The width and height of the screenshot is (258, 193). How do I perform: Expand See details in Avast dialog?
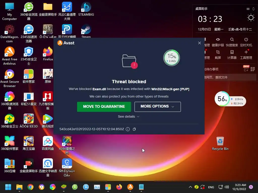[129, 117]
